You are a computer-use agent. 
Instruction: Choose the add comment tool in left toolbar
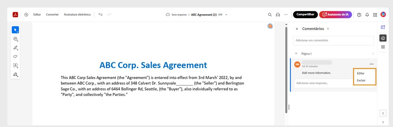pyautogui.click(x=15, y=39)
